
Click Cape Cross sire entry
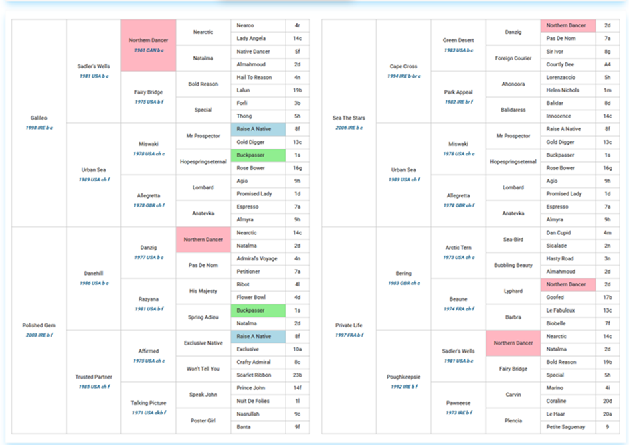pyautogui.click(x=403, y=66)
